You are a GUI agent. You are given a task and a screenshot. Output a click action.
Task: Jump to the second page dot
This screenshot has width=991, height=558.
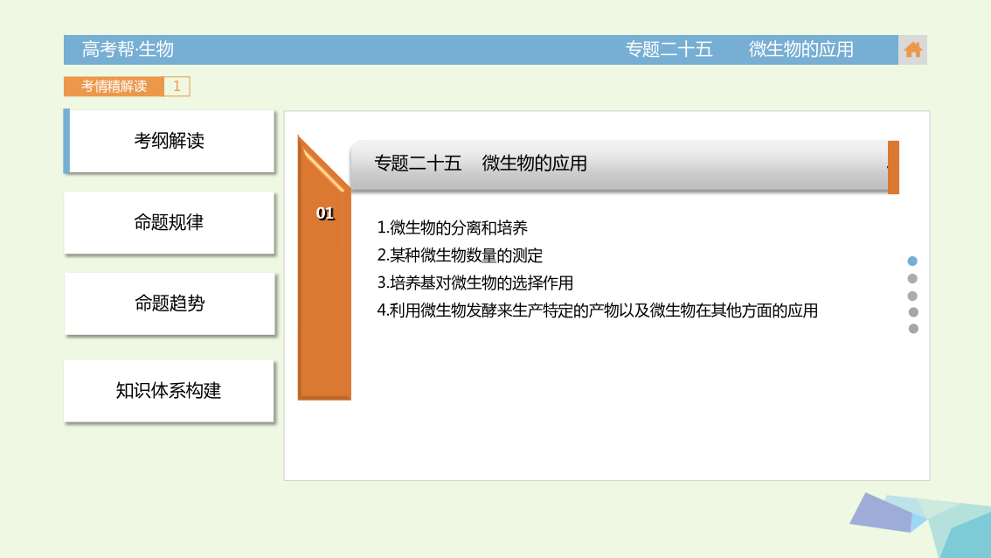point(912,278)
